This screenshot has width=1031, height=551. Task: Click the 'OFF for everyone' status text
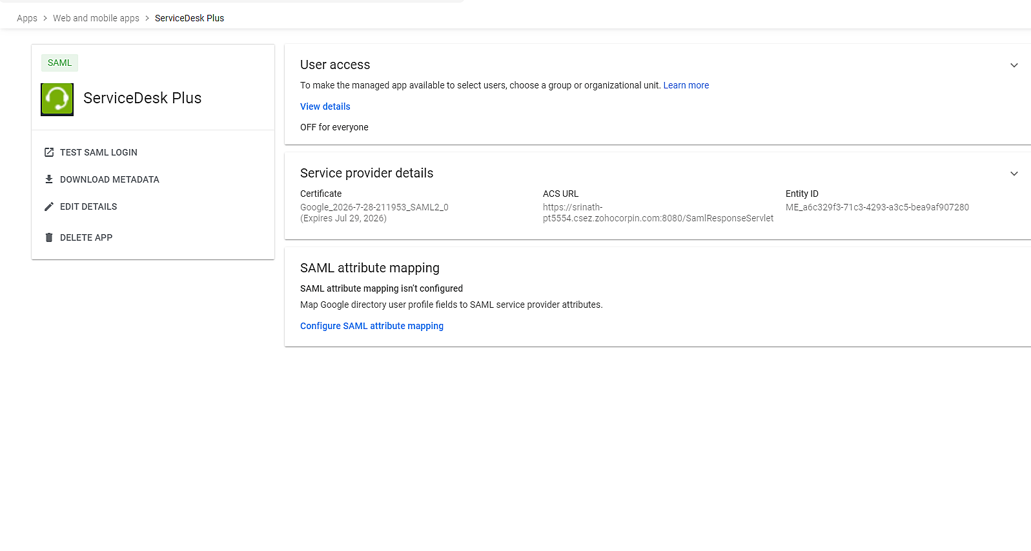[334, 127]
